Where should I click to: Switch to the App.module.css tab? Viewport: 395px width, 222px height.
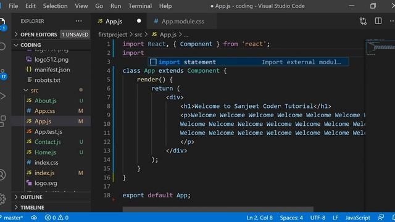point(183,21)
